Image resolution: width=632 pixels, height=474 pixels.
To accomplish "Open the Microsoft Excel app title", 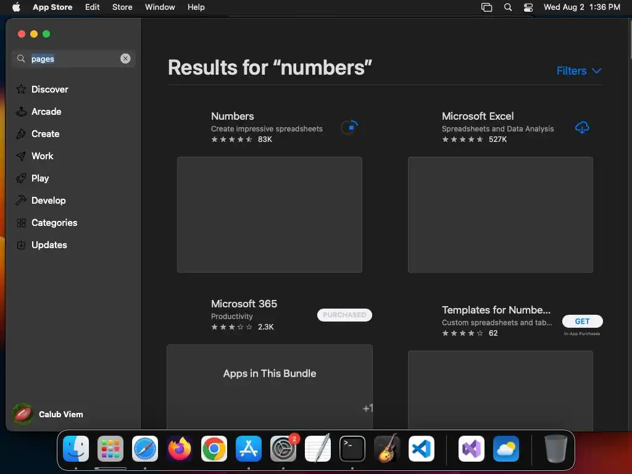I will coord(478,116).
